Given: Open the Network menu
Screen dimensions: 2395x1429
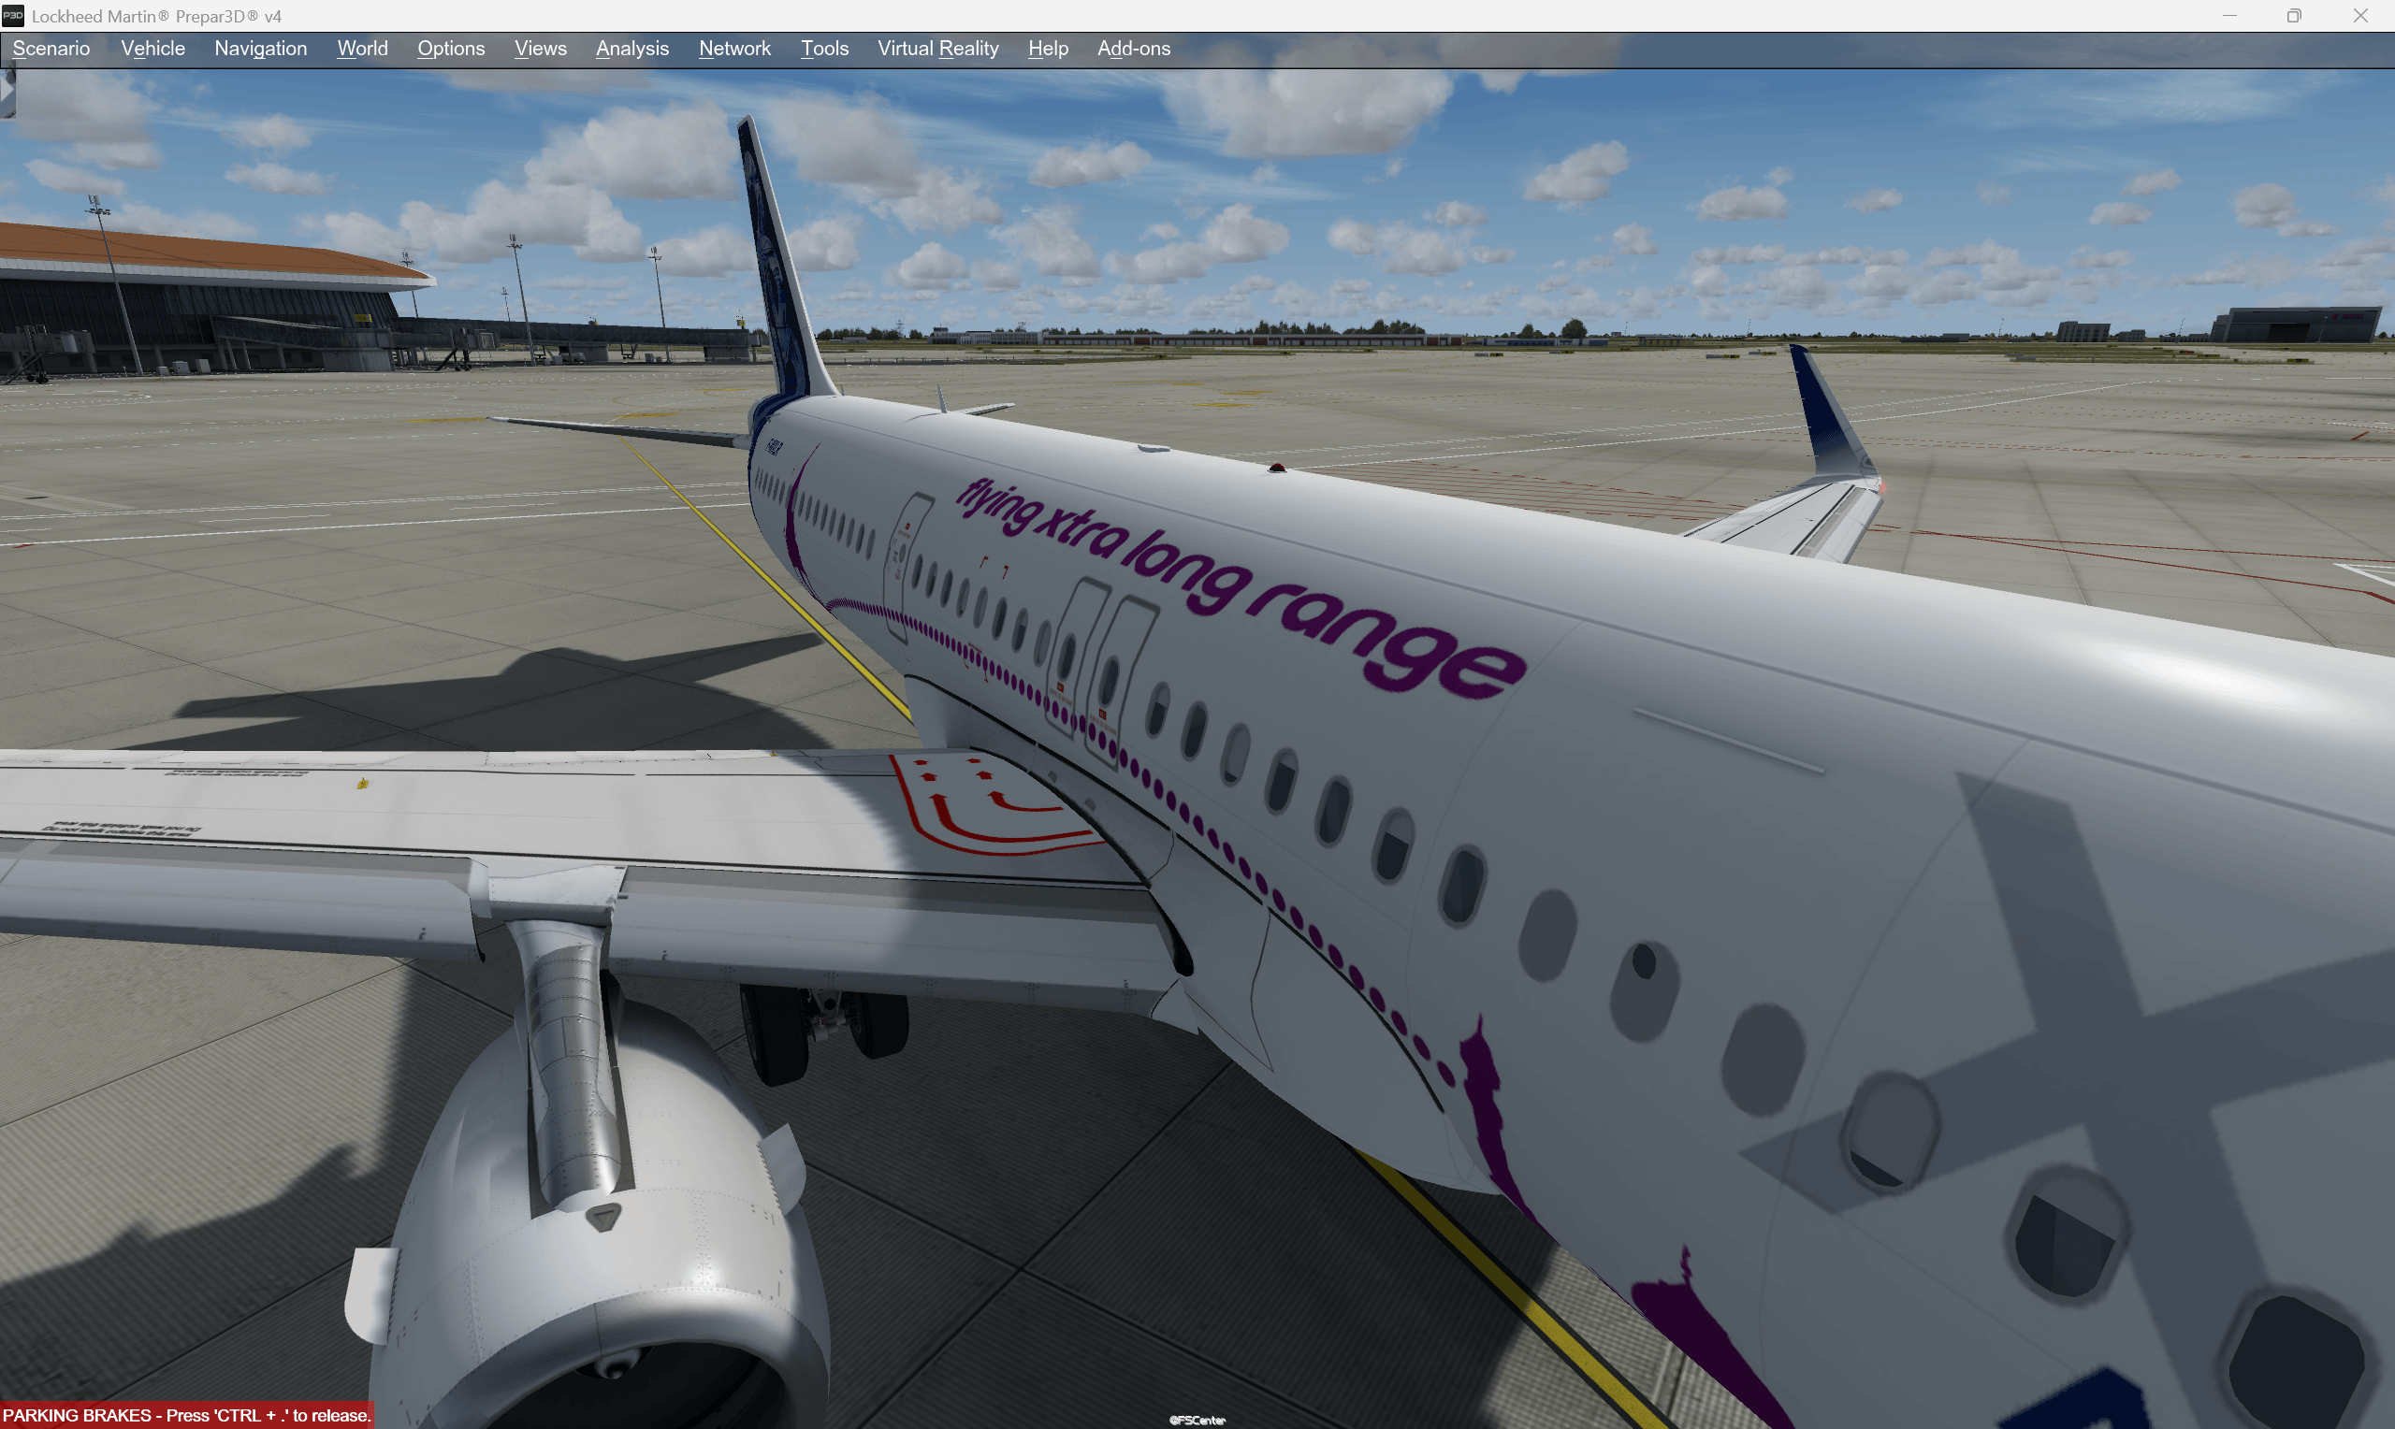Looking at the screenshot, I should click(x=734, y=48).
